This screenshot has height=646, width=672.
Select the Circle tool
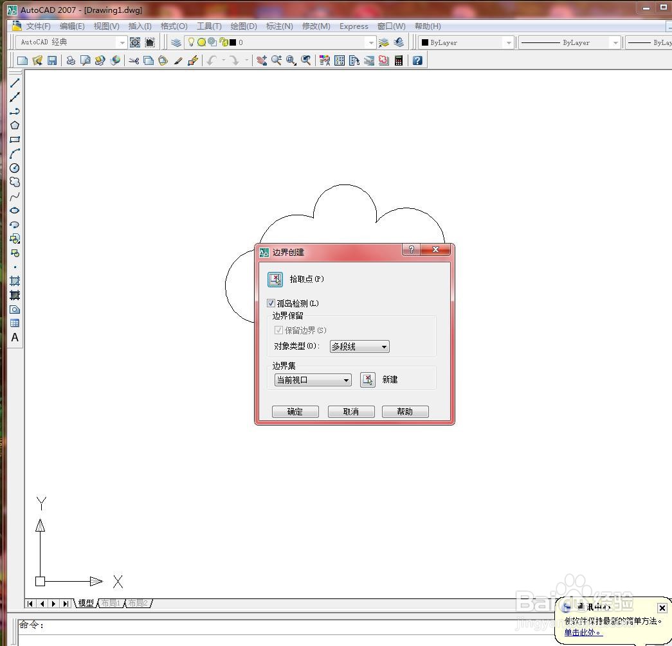click(15, 168)
